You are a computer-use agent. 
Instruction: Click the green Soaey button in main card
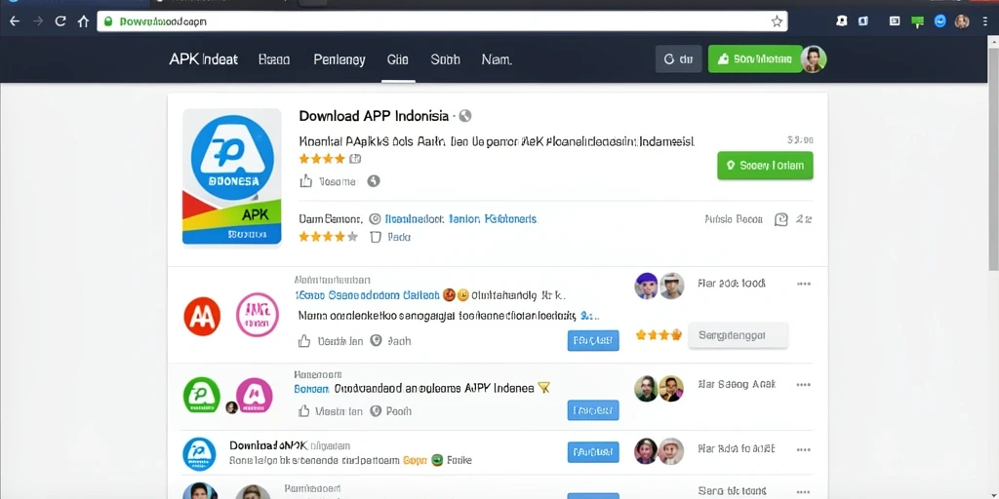pos(765,166)
